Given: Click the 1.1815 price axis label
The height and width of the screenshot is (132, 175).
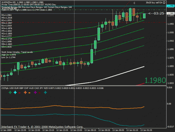Looking at the screenshot, I should [171, 83].
